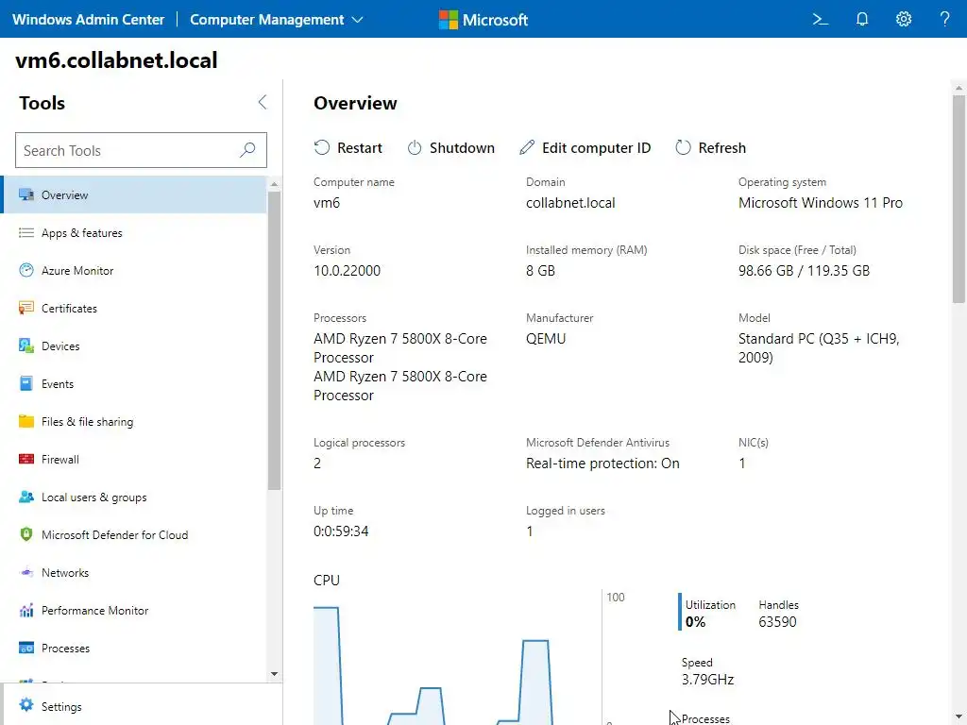967x725 pixels.
Task: Open the Settings gear in sidebar
Action: pyautogui.click(x=25, y=705)
